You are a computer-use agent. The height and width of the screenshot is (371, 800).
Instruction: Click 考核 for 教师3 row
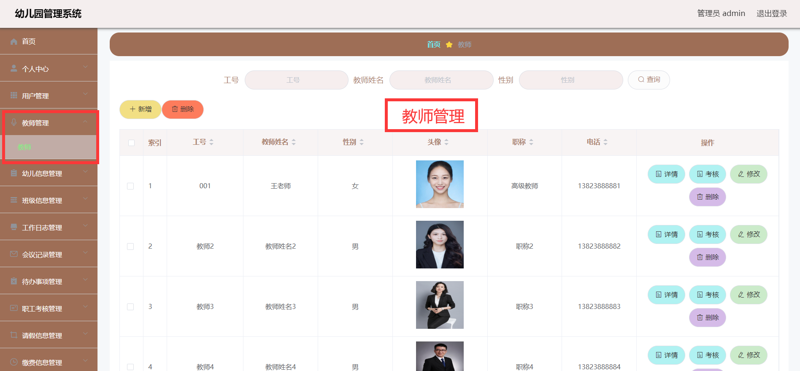point(708,295)
